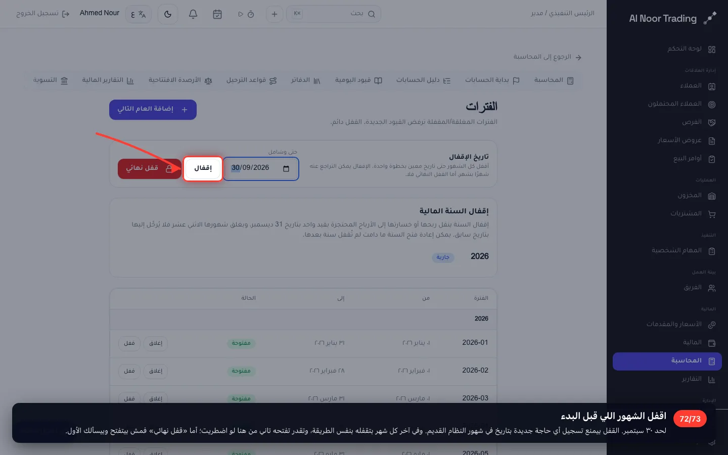Toggle dark mode with the moon icon

[168, 14]
